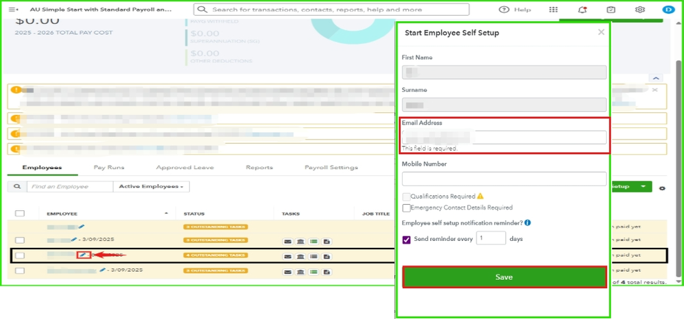This screenshot has width=684, height=319.
Task: Click the 2025 - 2026 TOTAL PAY COST label
Action: (64, 33)
